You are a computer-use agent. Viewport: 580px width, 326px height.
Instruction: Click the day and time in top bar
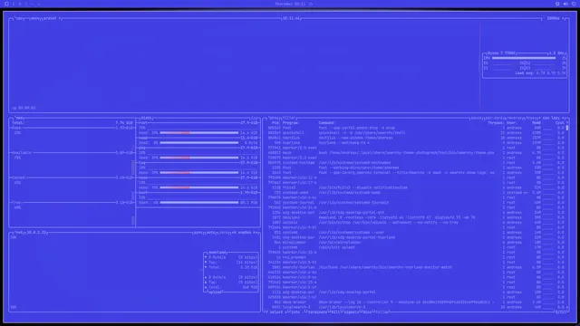290,4
